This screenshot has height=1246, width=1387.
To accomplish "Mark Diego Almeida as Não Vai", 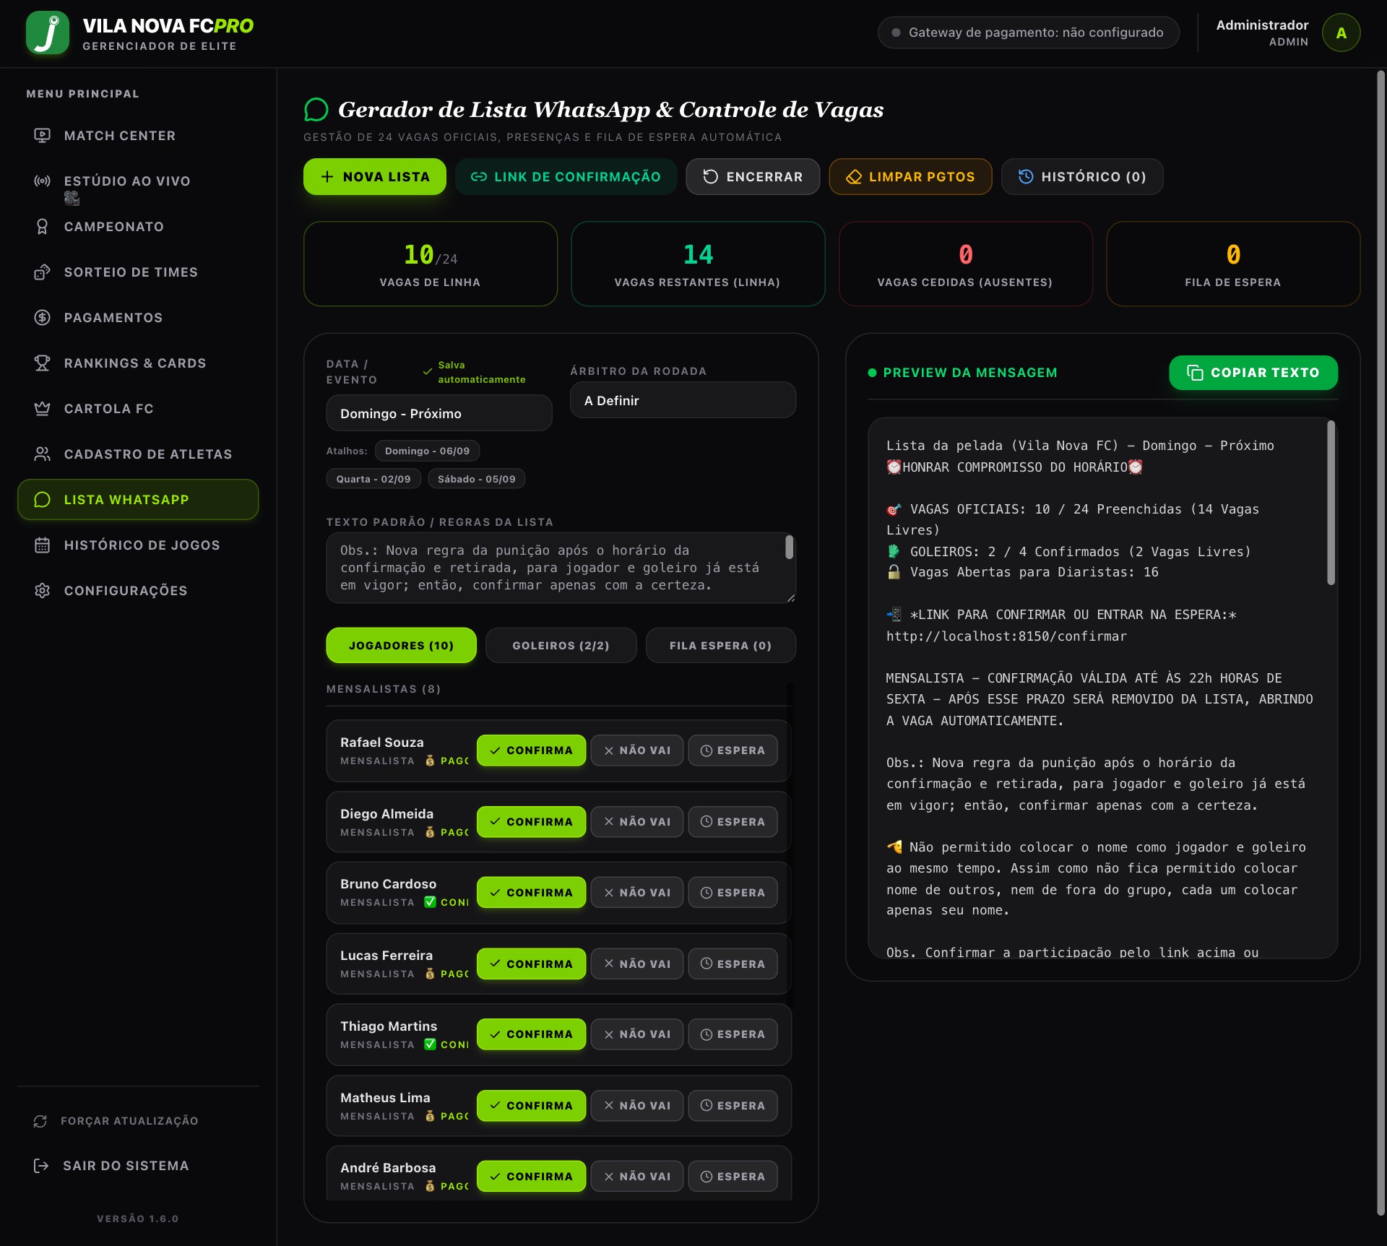I will coord(637,822).
